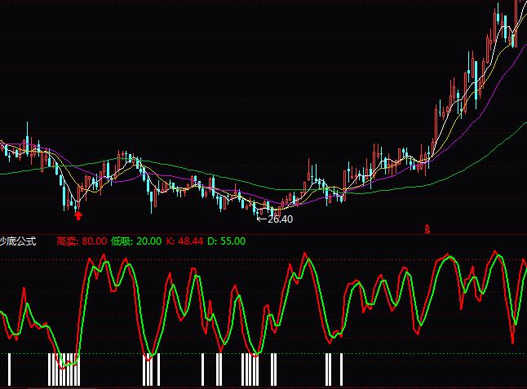Click the dotted 高卖 upper threshold line
The width and height of the screenshot is (527, 389).
tap(245, 260)
